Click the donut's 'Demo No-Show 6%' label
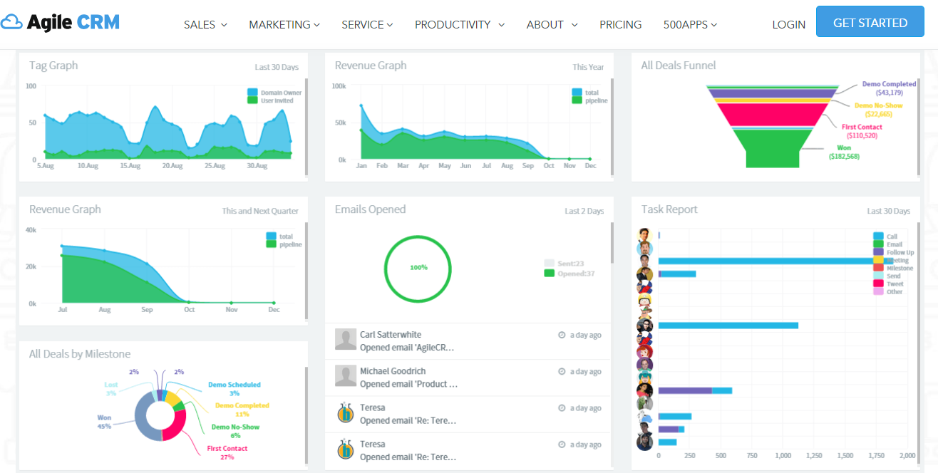938x473 pixels. coord(235,431)
